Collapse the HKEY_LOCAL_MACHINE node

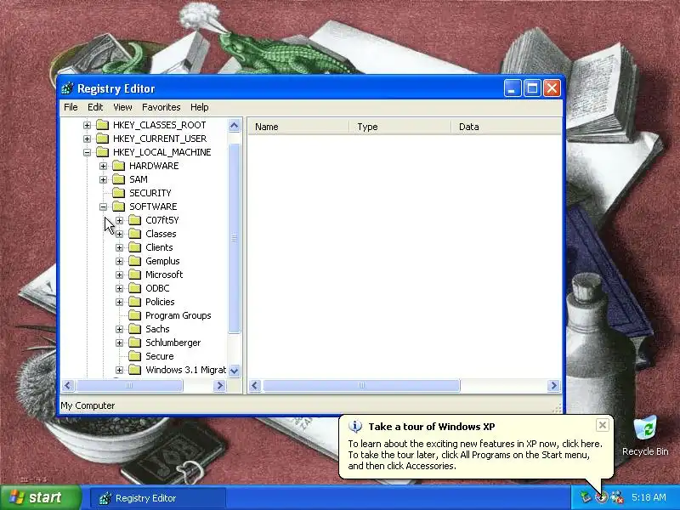click(87, 153)
